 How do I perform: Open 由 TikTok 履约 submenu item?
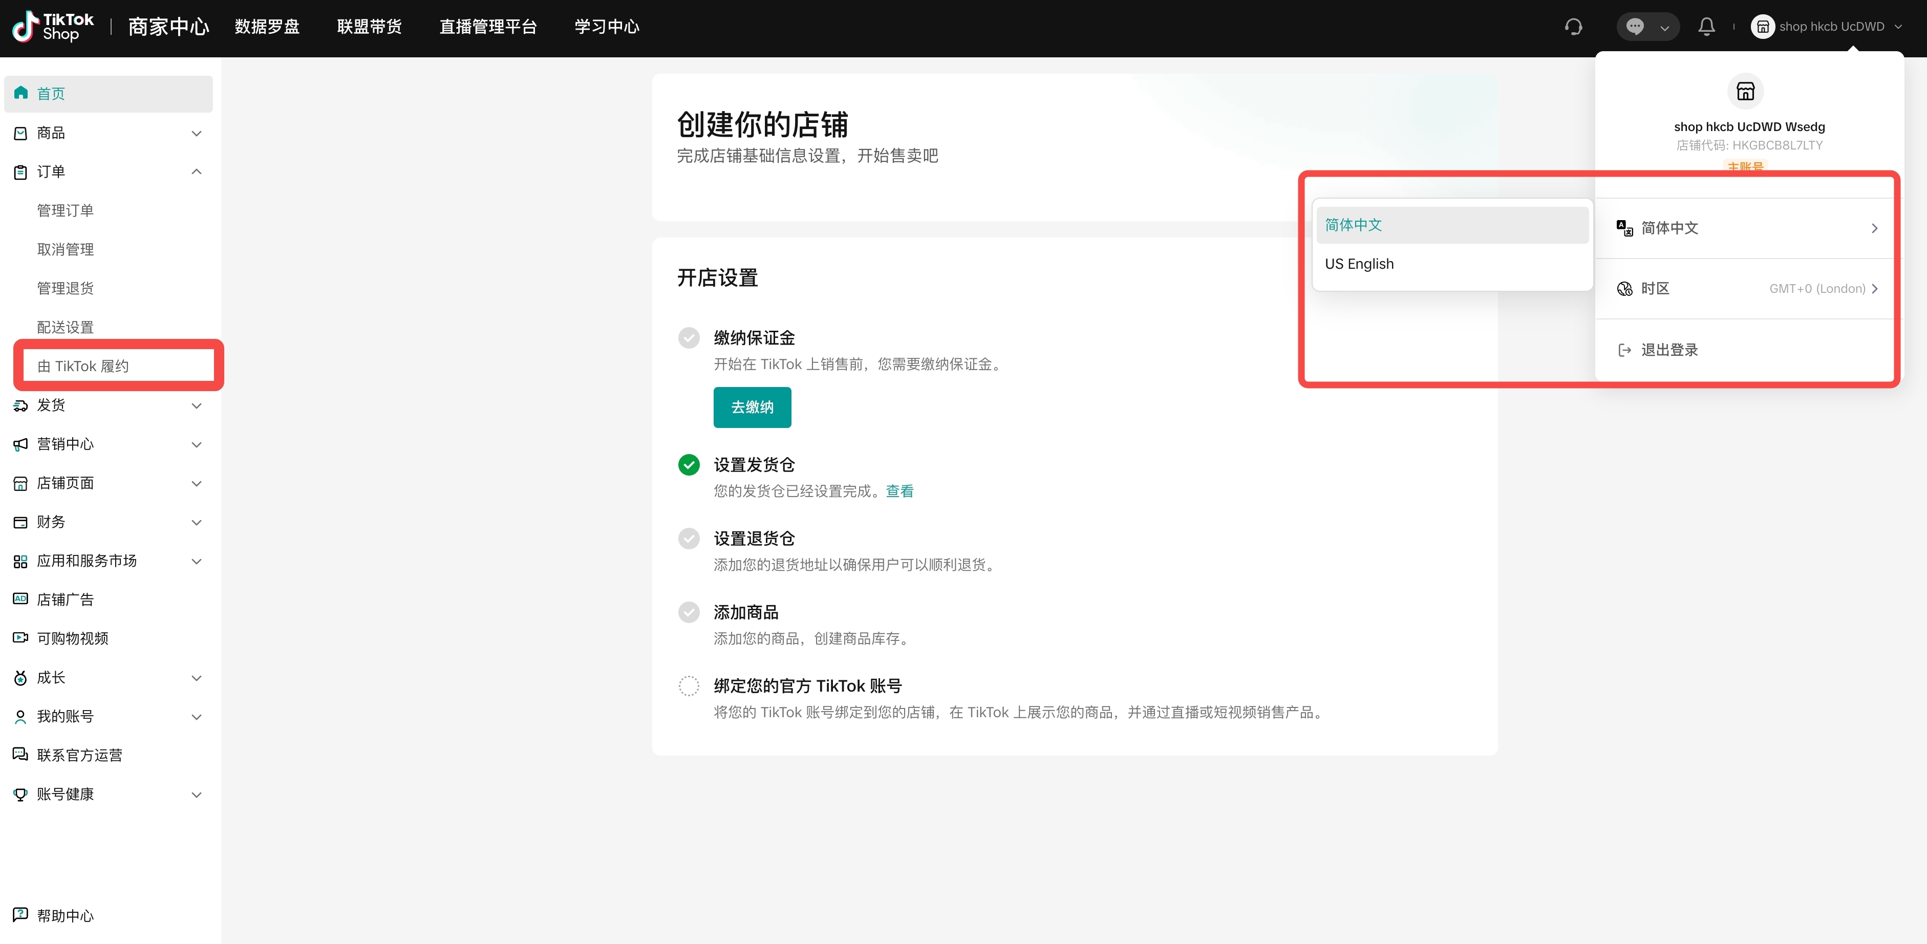point(83,366)
